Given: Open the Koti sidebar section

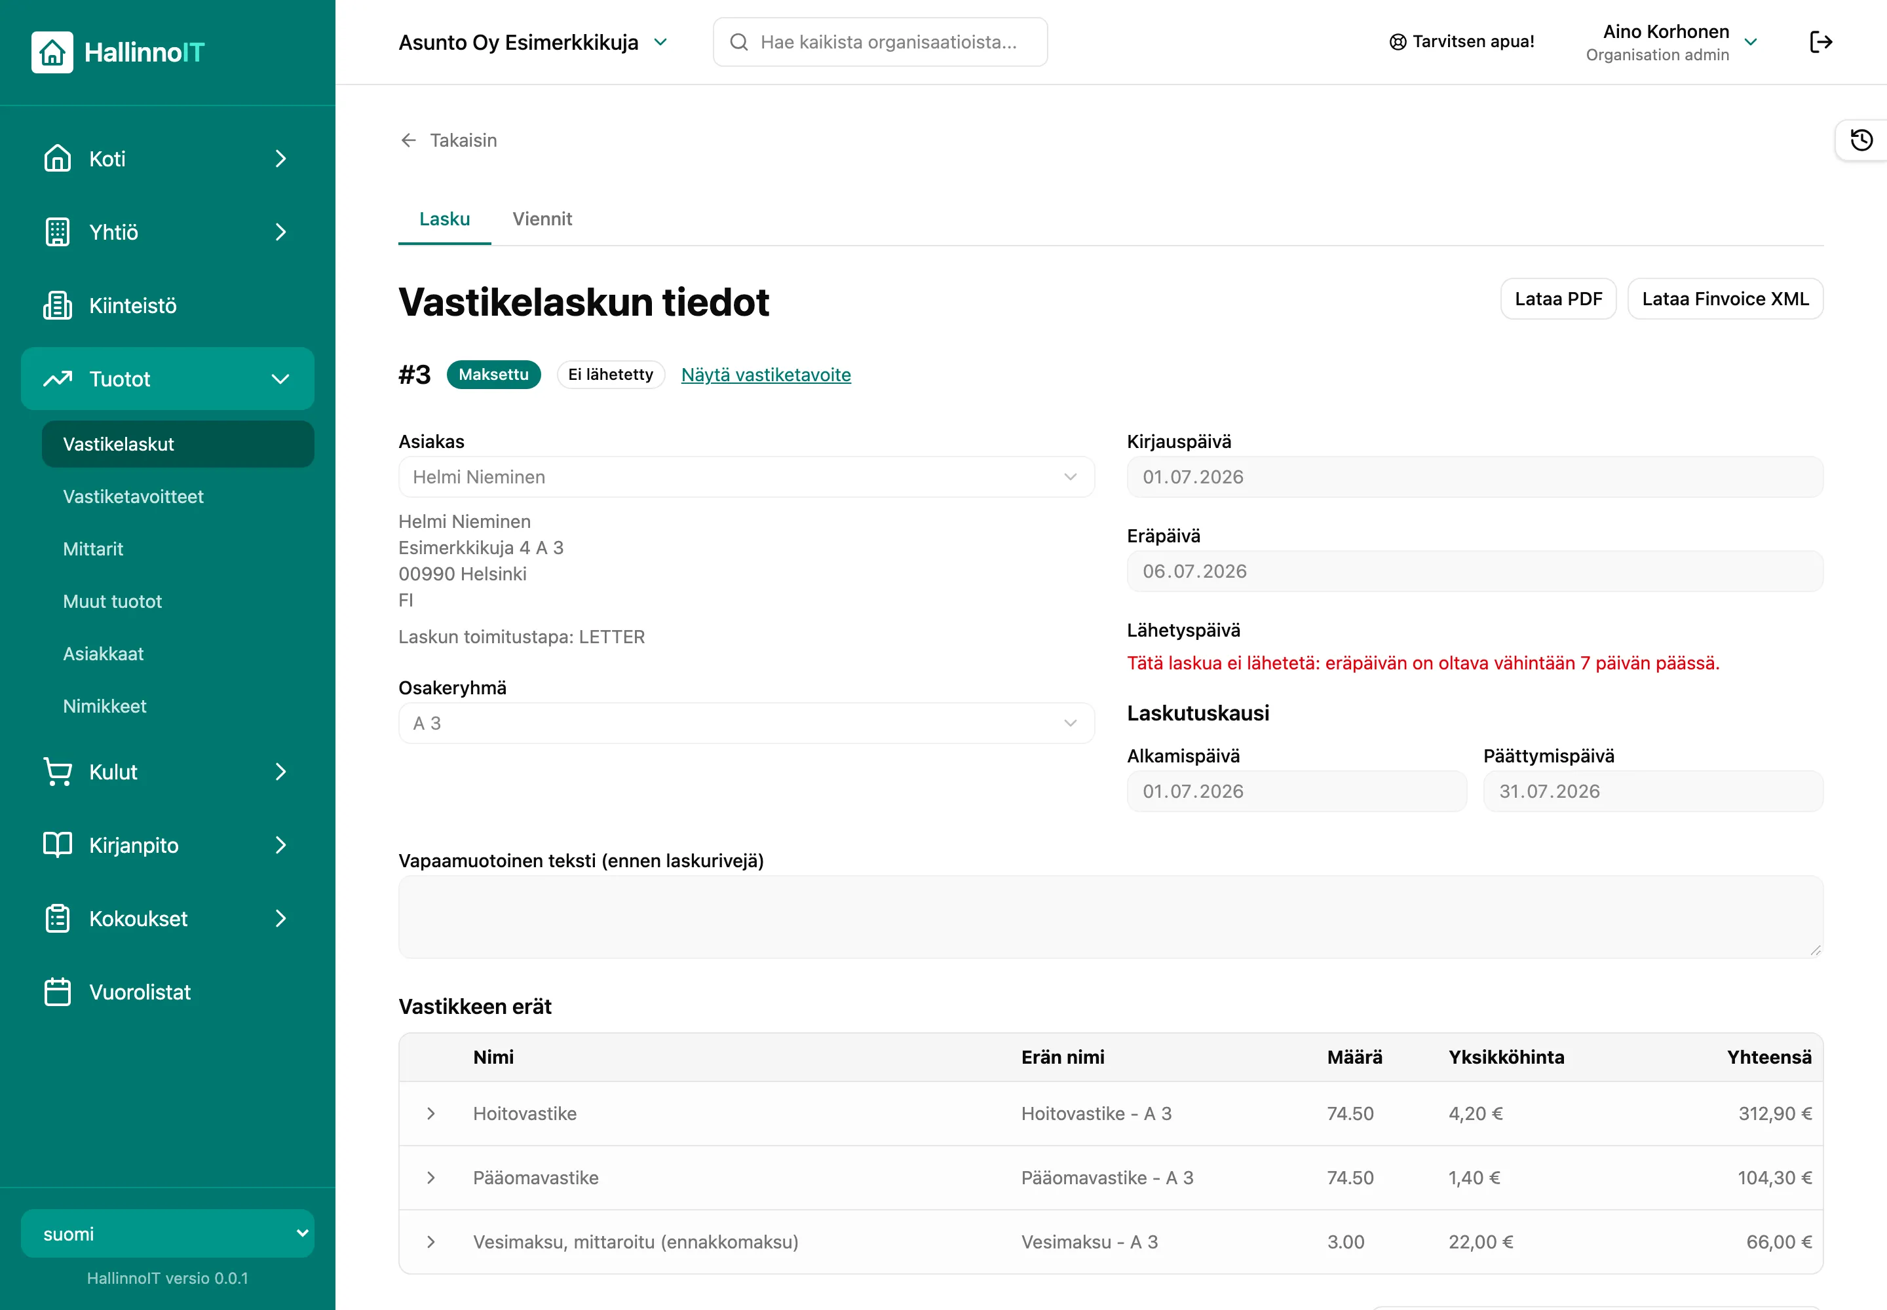Looking at the screenshot, I should click(x=168, y=159).
